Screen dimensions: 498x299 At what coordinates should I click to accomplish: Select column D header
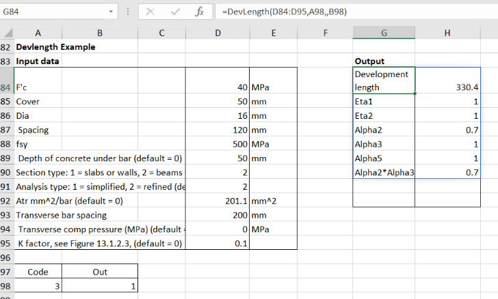(218, 33)
